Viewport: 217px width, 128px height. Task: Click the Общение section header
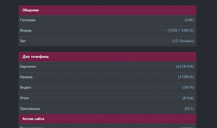pos(31,10)
